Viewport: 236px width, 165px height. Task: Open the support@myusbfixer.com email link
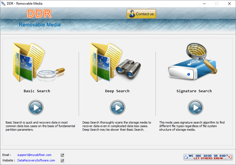click(x=34, y=155)
